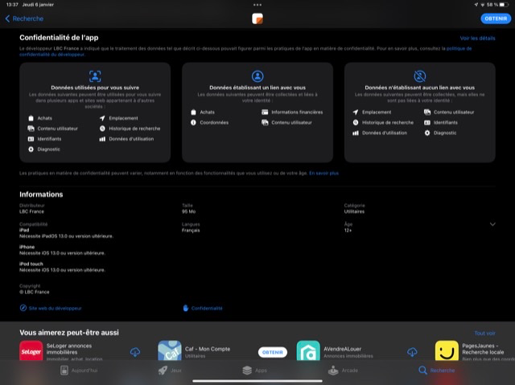Switch to the Arcade tab
This screenshot has height=385, width=515.
(x=344, y=371)
